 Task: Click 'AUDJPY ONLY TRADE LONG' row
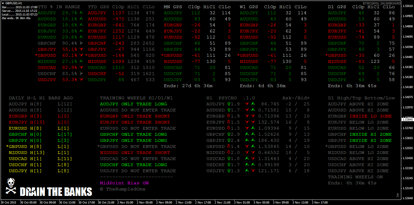(133, 104)
